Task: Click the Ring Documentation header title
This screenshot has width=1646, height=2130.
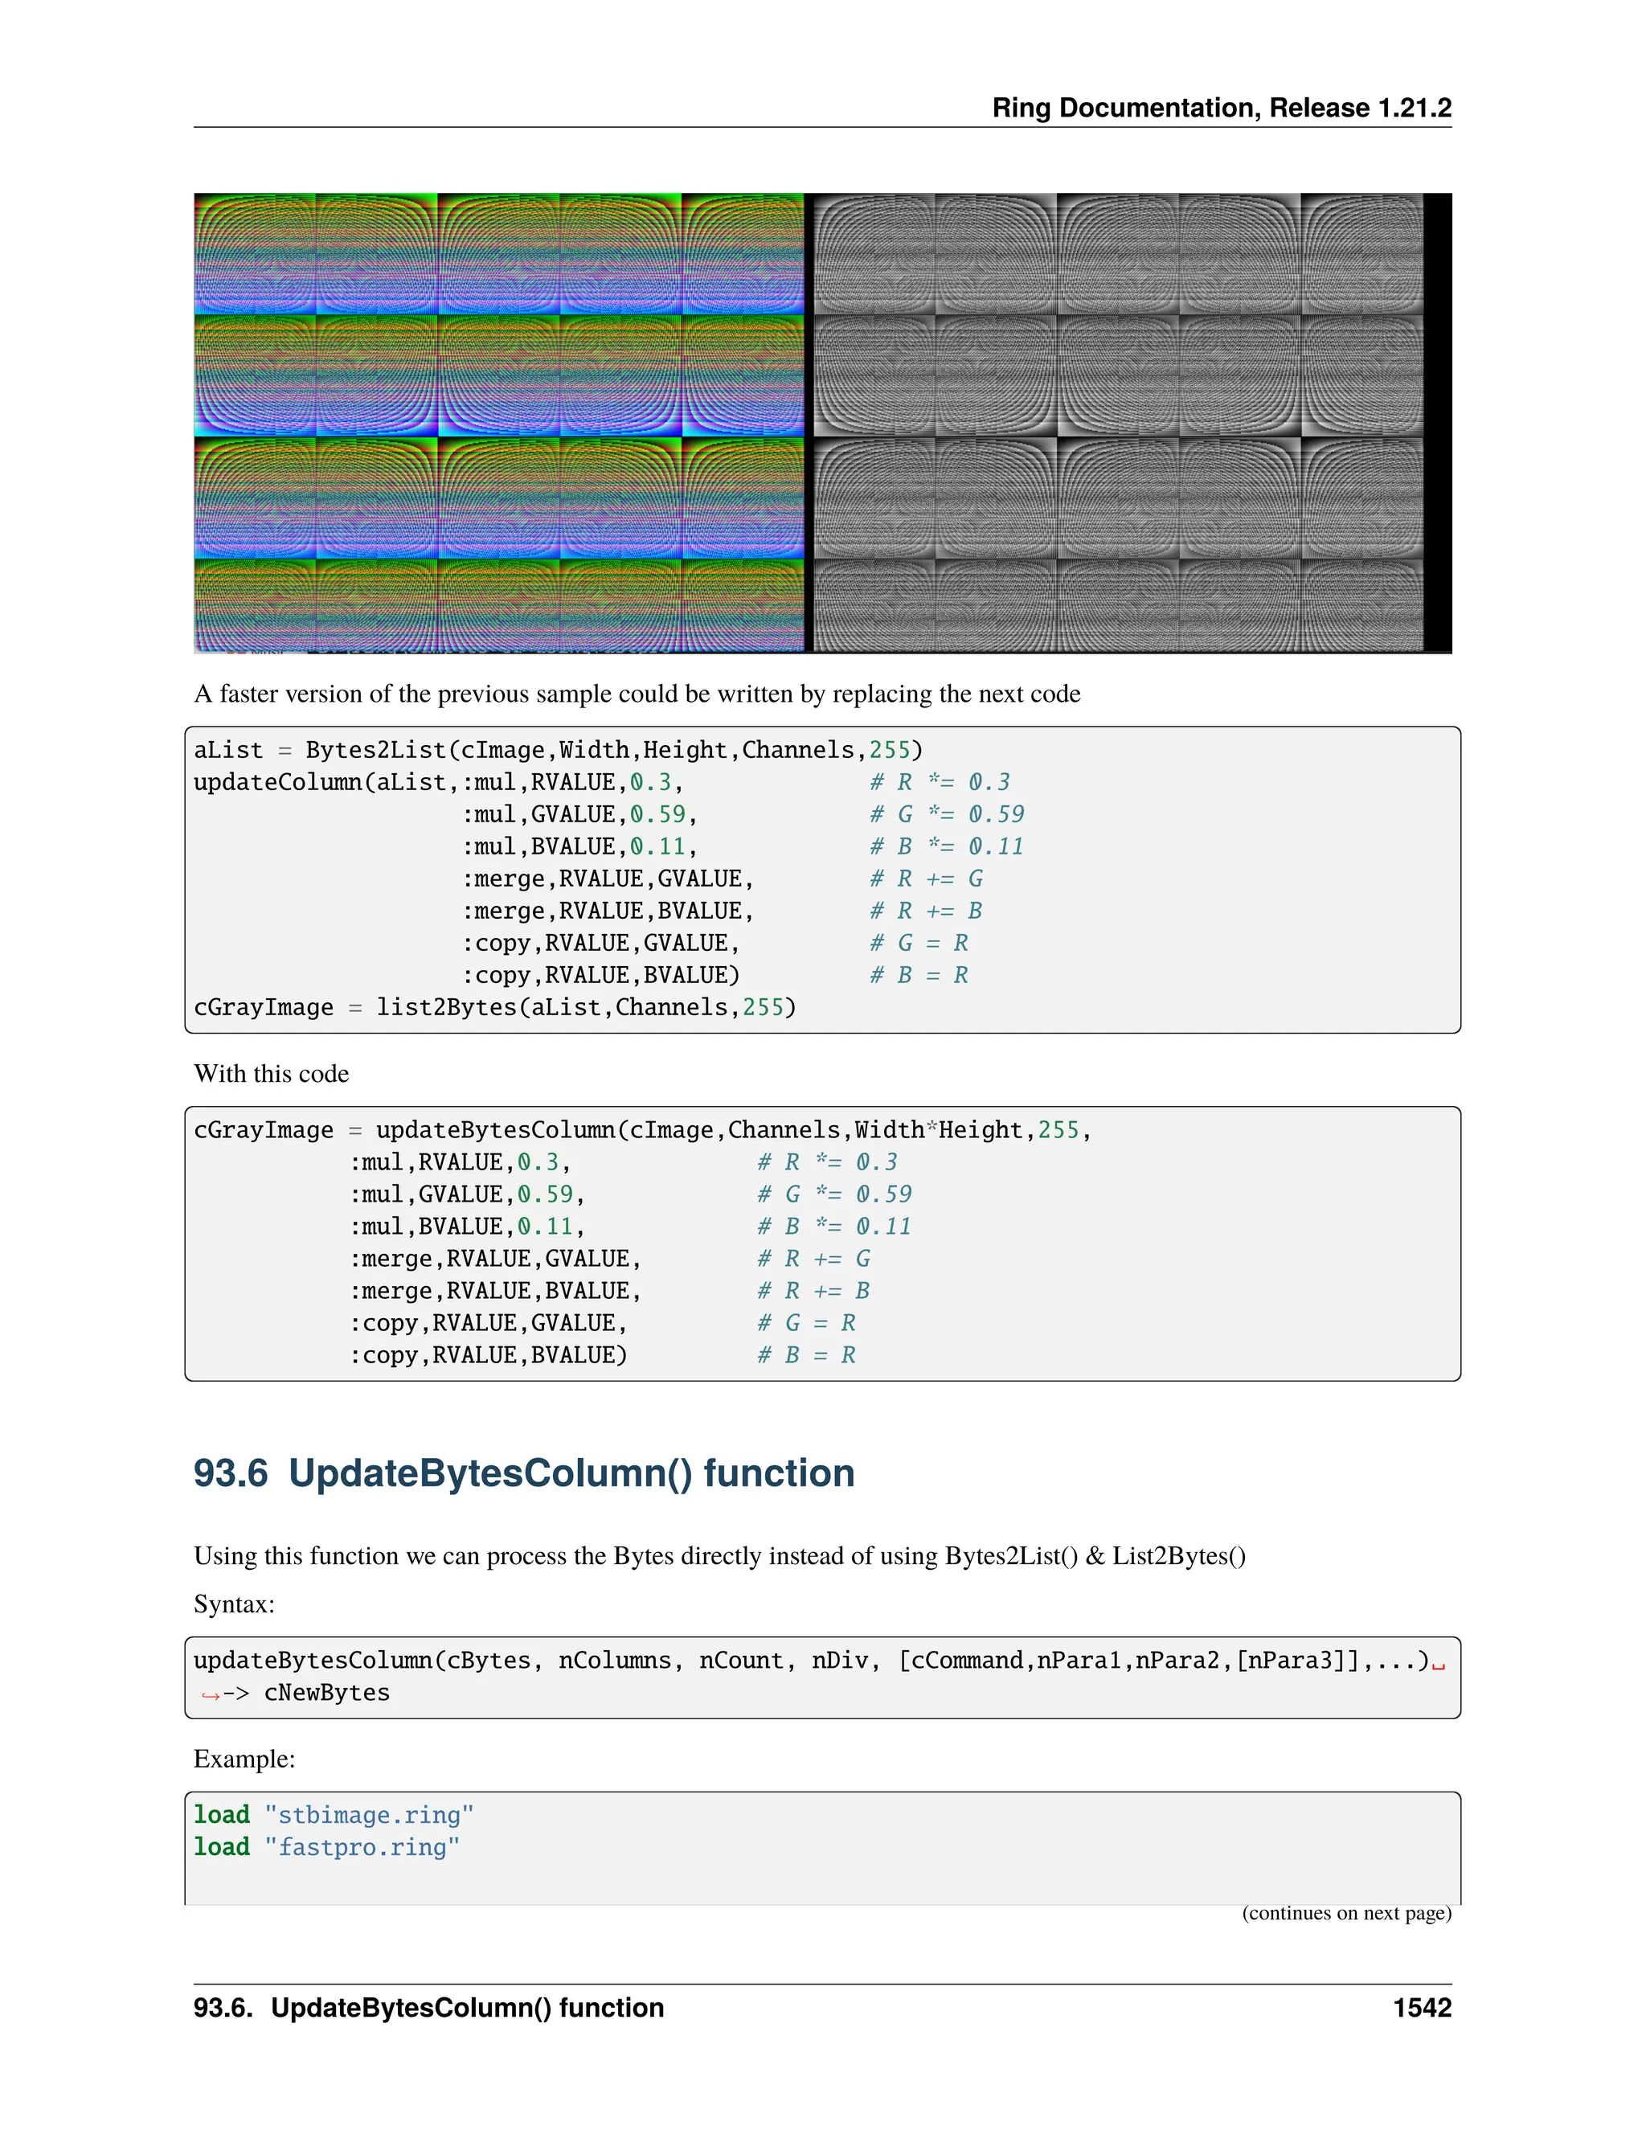Action: pyautogui.click(x=1221, y=107)
